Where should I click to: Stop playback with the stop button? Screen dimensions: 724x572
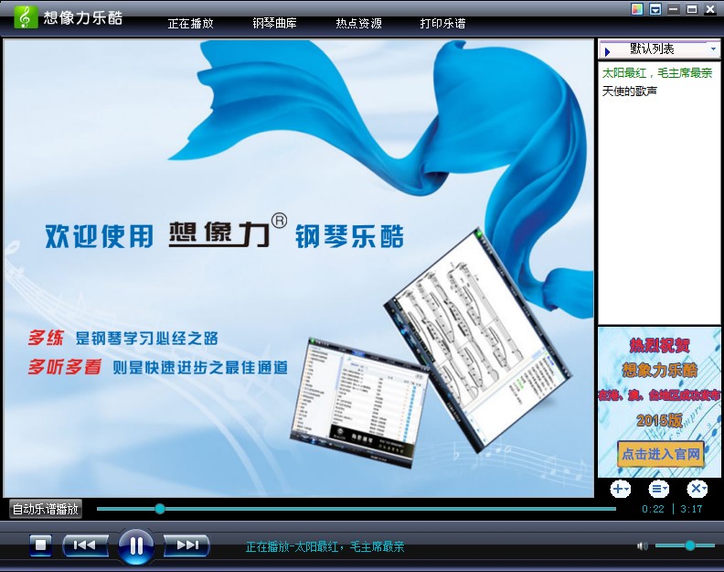[40, 545]
